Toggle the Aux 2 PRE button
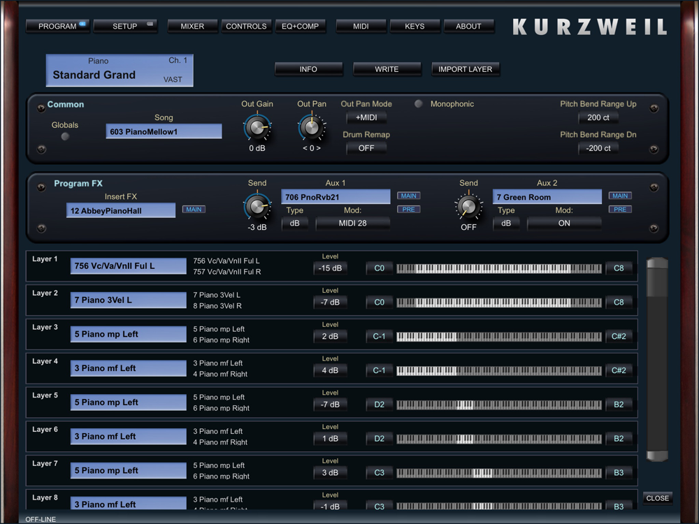 pyautogui.click(x=620, y=210)
